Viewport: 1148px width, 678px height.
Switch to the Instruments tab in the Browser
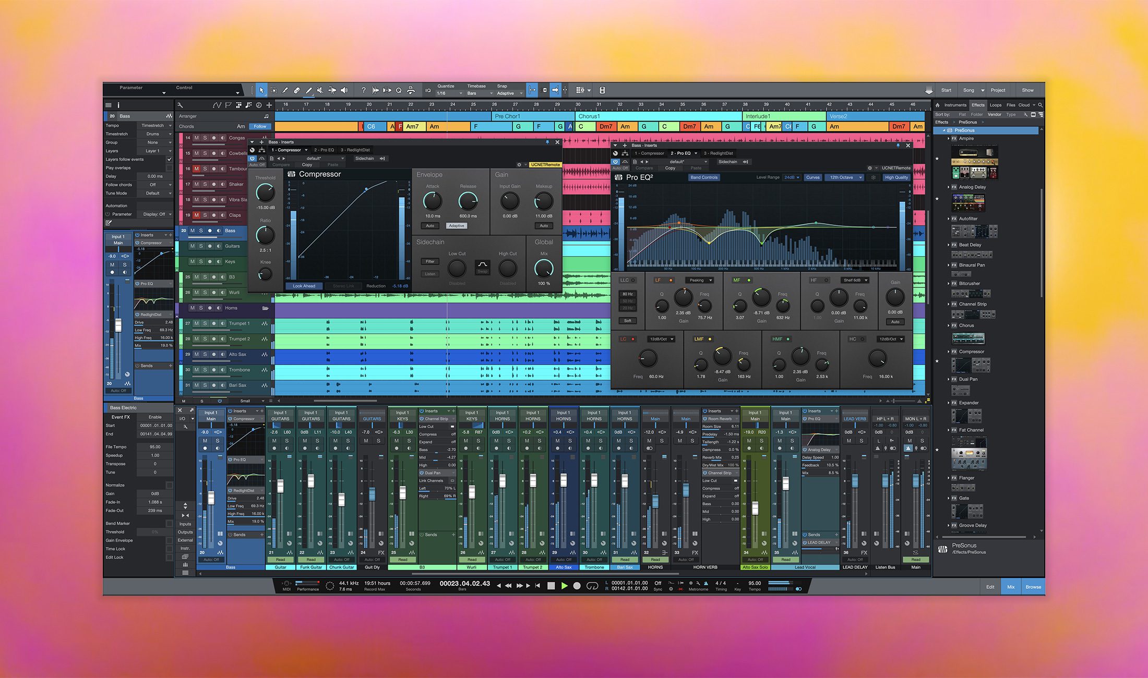[954, 105]
